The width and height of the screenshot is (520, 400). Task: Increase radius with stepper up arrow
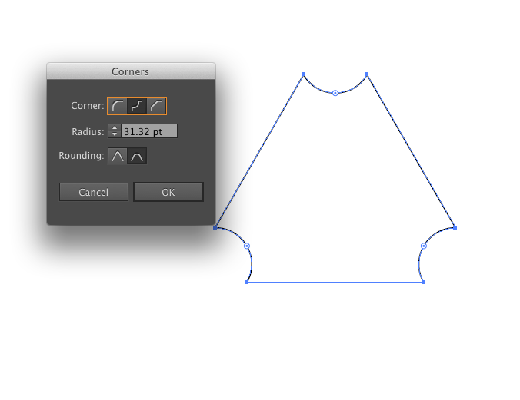[115, 127]
